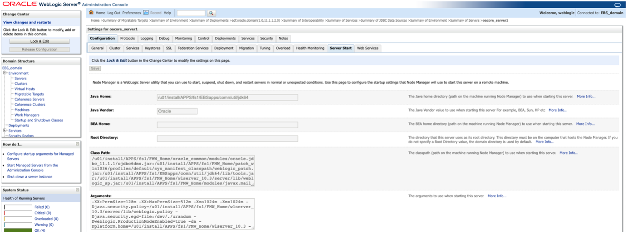
Task: Open the Keystores subtab
Action: (x=152, y=48)
